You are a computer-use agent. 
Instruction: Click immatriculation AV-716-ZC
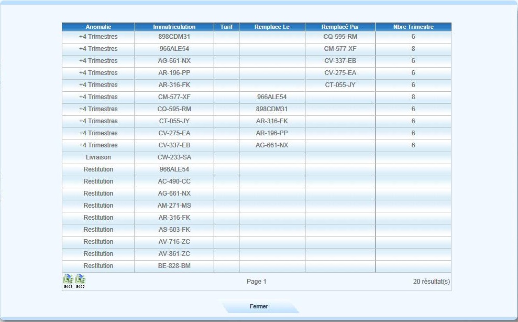click(x=174, y=242)
